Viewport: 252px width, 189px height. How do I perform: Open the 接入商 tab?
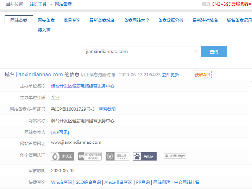click(44, 30)
